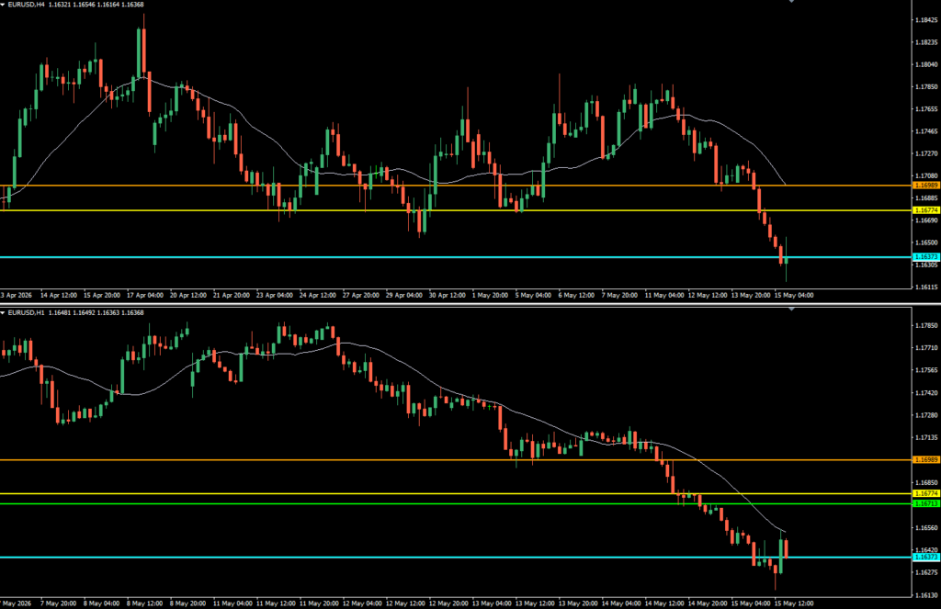
Task: Click 1.16850 on the H1 price scale
Action: coord(926,482)
